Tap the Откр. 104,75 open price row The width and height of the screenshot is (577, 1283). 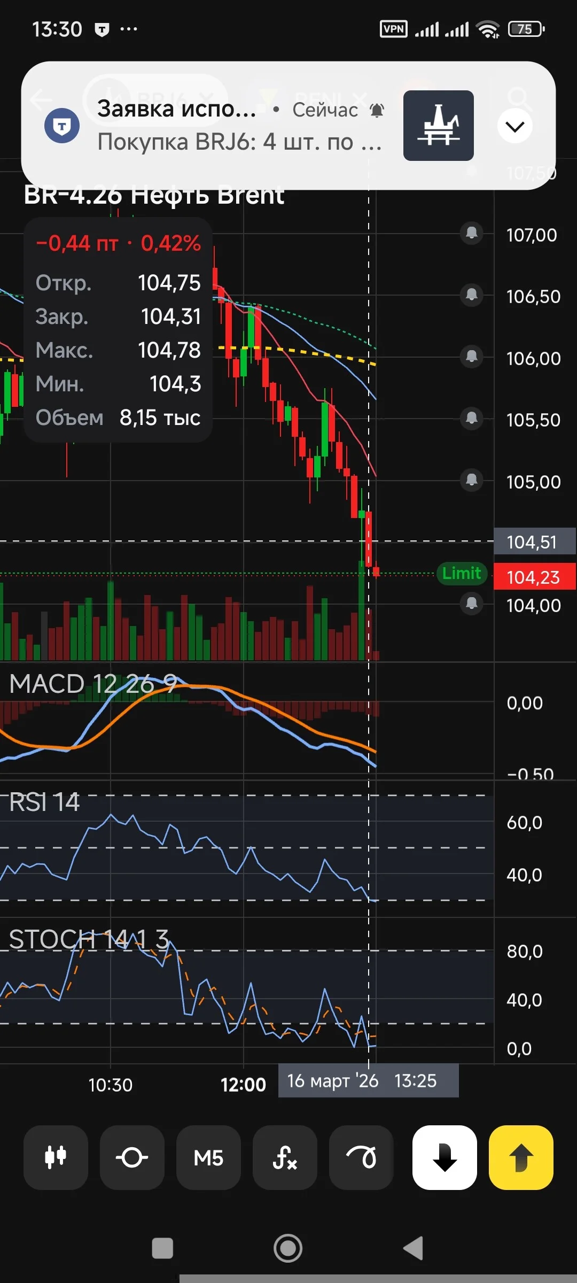tap(118, 283)
